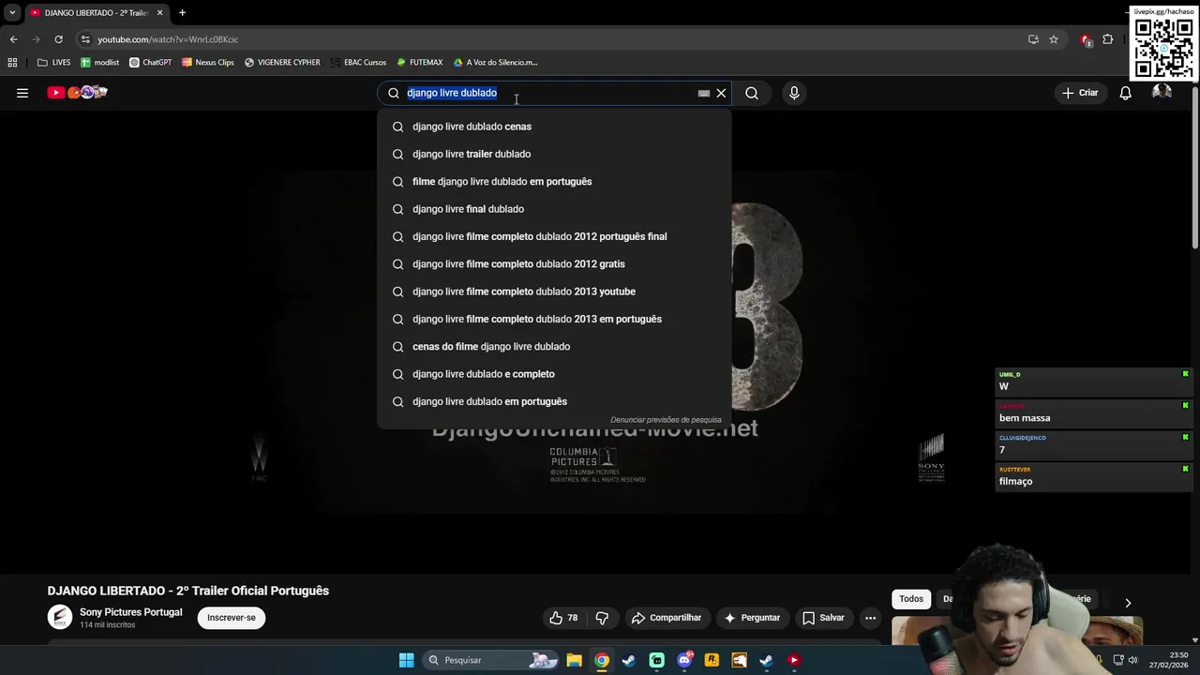Open Chrome extensions puzzle icon
Image resolution: width=1200 pixels, height=675 pixels.
tap(1108, 39)
